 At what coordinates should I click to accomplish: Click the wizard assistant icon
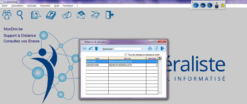click(x=217, y=5)
